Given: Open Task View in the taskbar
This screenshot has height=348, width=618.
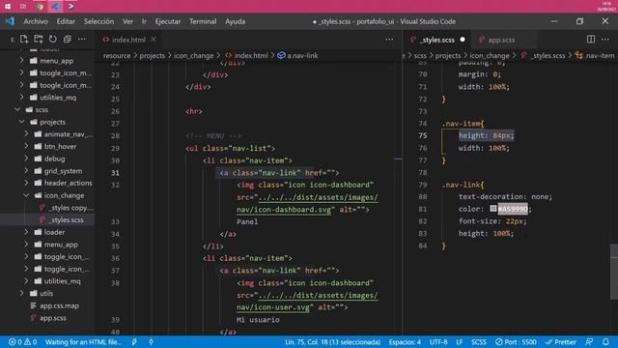Looking at the screenshot, I should [23, 7].
